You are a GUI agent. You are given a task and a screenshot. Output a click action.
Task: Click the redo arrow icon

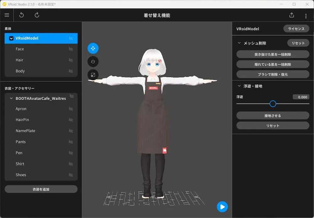pyautogui.click(x=37, y=15)
